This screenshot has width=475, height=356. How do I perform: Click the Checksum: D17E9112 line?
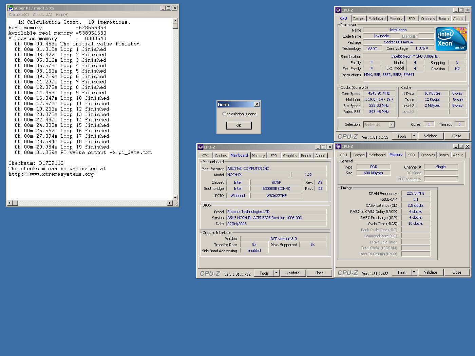pos(36,163)
